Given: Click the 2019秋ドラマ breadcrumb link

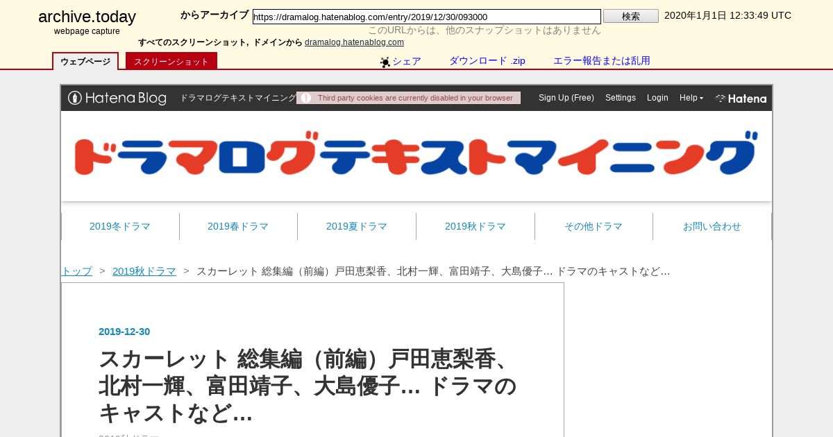Looking at the screenshot, I should point(144,271).
